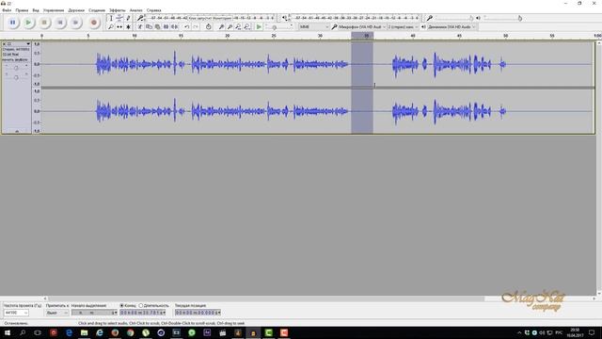
Task: Open the Вид menu
Action: click(x=36, y=10)
